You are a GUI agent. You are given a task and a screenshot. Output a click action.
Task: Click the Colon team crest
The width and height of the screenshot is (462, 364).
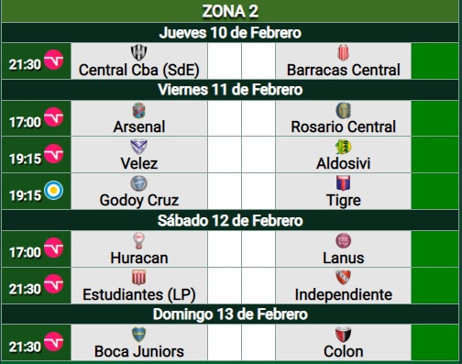(343, 335)
